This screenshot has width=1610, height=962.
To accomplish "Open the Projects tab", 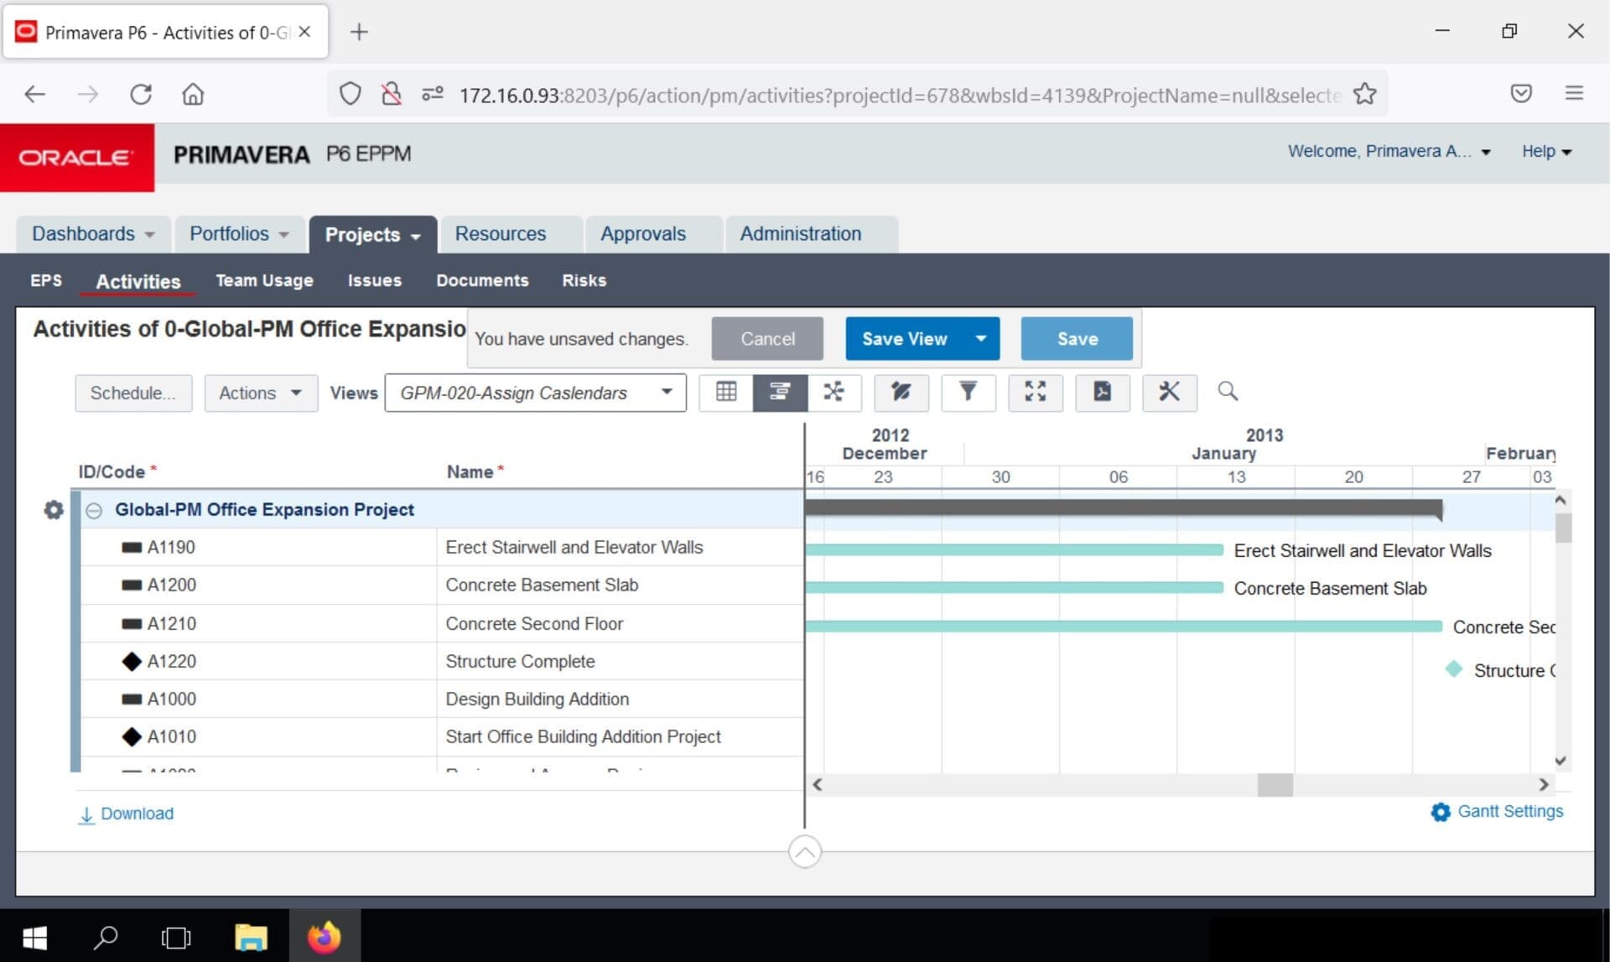I will tap(372, 235).
